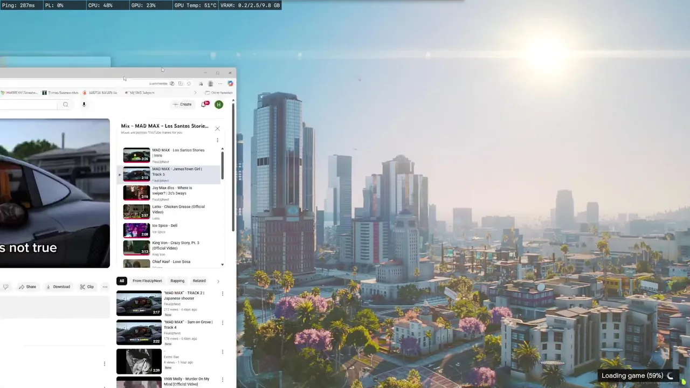Play MAD MAX JamesTown Girl Track 5

pos(169,174)
